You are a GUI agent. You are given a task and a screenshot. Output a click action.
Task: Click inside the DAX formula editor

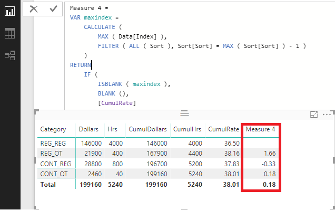(200, 55)
